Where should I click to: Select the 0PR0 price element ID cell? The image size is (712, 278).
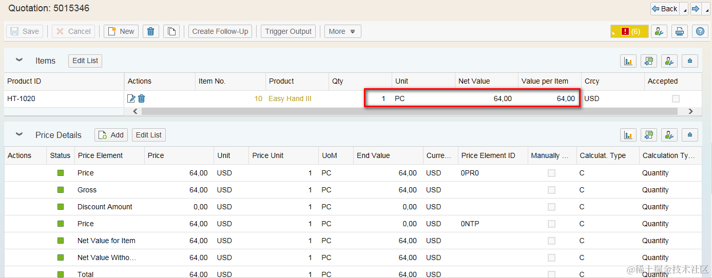click(493, 173)
